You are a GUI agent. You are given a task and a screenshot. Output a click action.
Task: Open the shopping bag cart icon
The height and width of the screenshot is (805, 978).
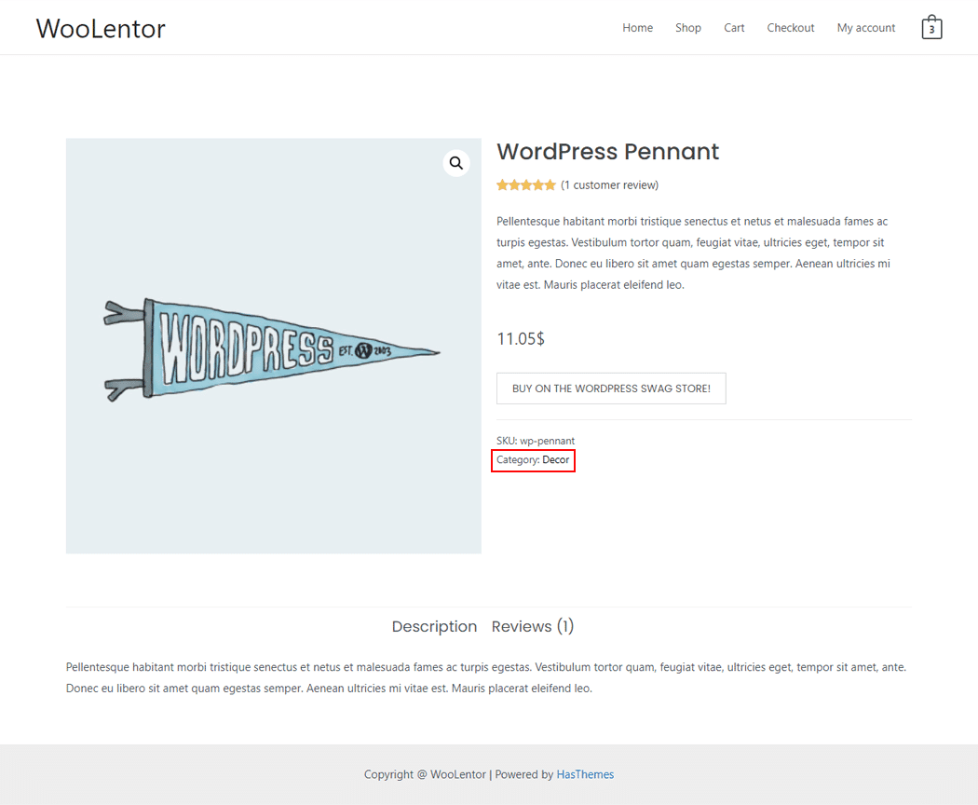(931, 28)
